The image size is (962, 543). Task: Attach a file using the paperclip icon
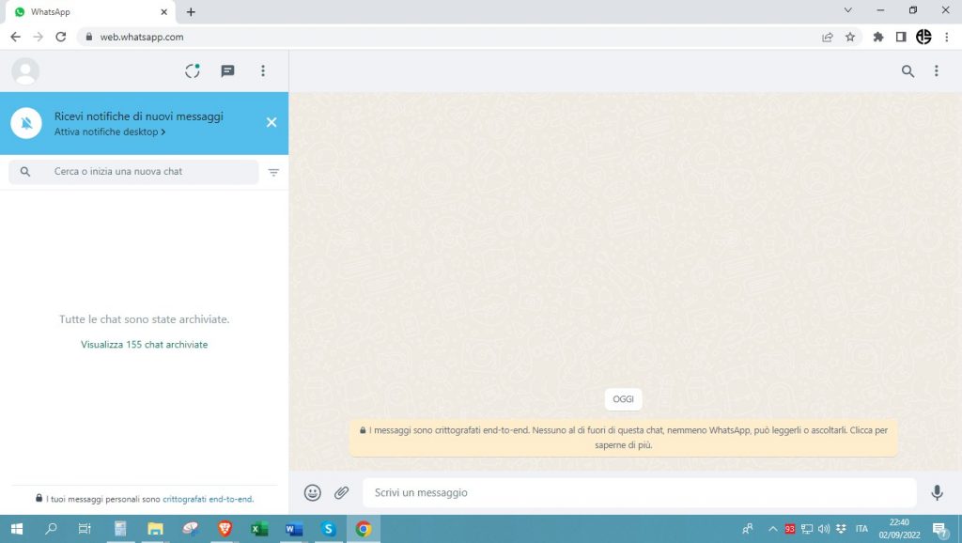341,491
